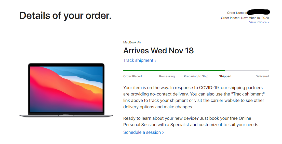Click the Details of your order heading
The image size is (282, 144).
[65, 16]
